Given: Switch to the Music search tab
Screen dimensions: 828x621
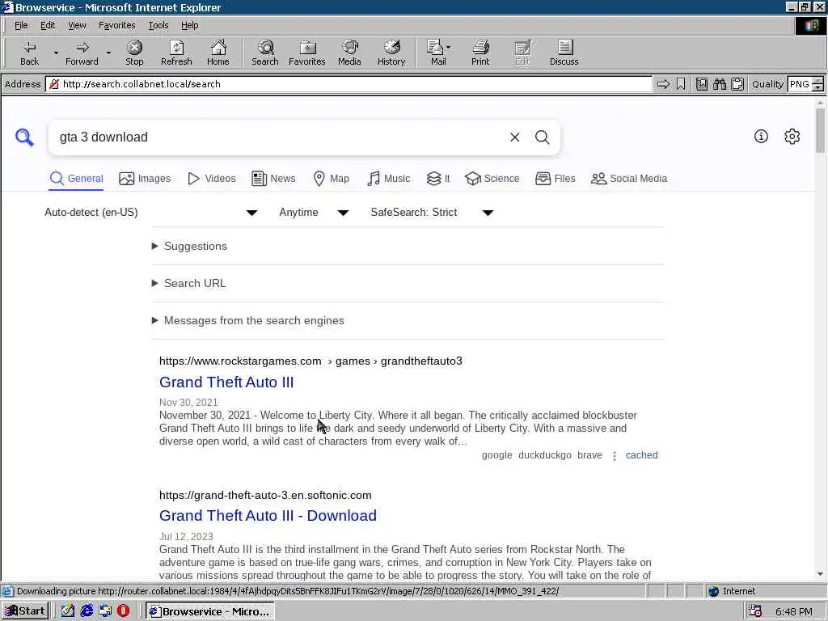Looking at the screenshot, I should tap(389, 179).
